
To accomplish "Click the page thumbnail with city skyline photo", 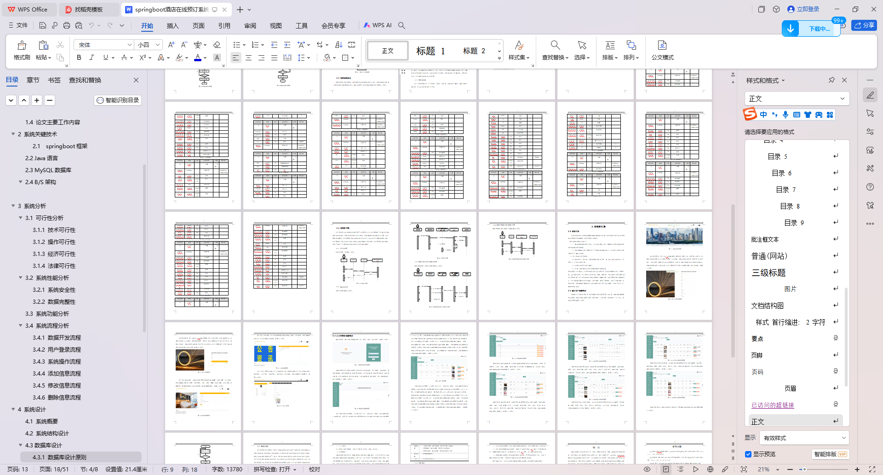I will [674, 266].
